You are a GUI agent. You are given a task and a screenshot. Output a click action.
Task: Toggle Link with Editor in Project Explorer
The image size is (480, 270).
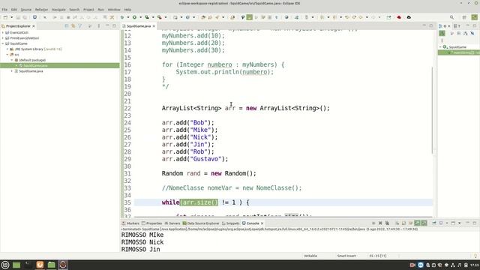[73, 26]
